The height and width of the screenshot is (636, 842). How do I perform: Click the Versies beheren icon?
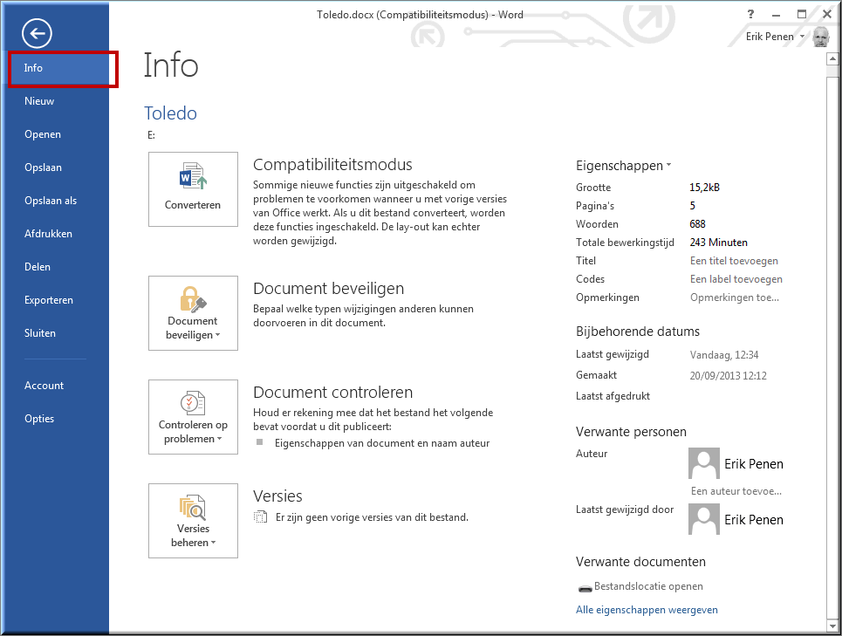(x=193, y=508)
